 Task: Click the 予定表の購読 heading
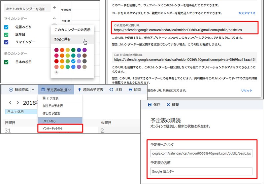(x=166, y=121)
